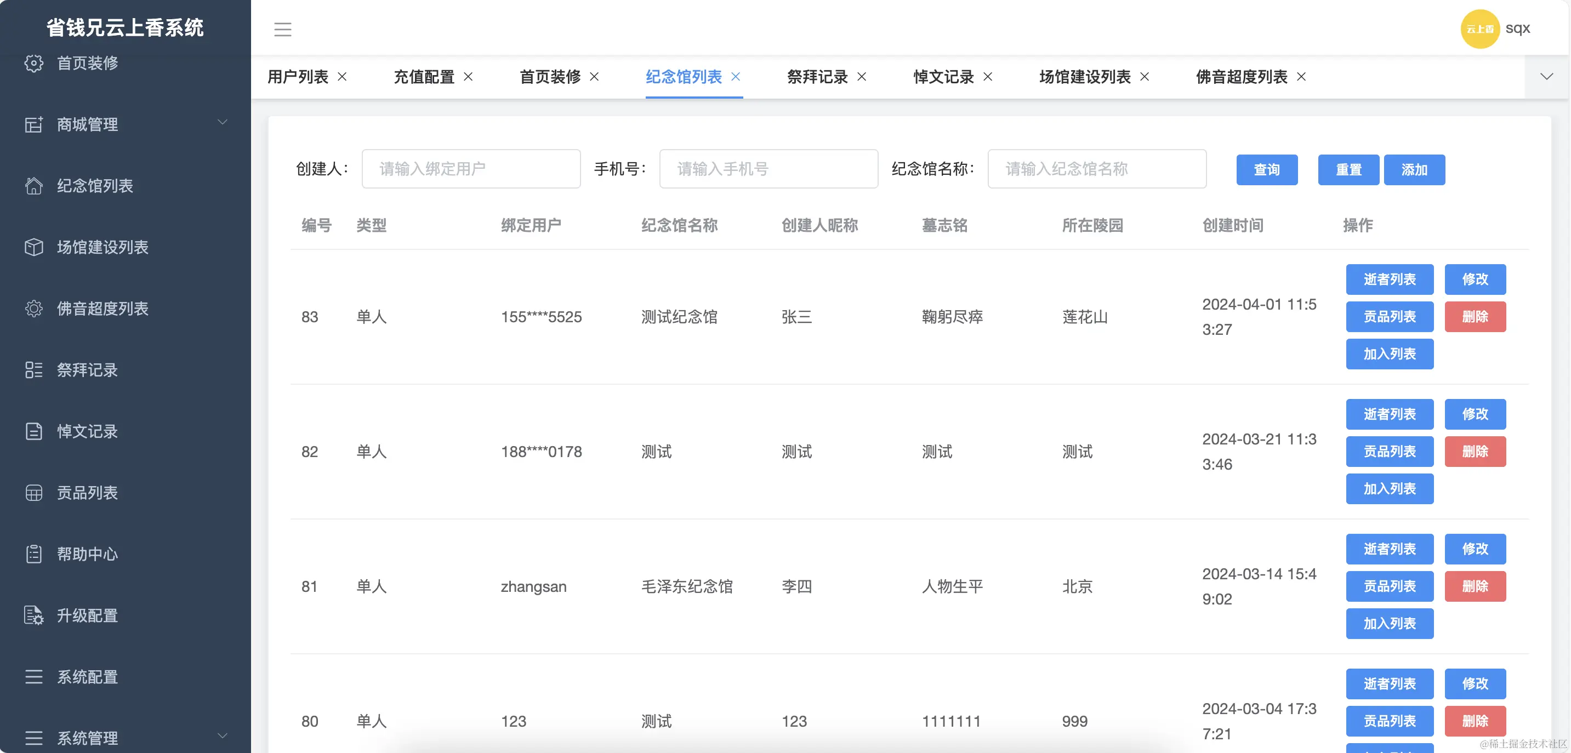This screenshot has width=1571, height=753.
Task: Click the 手机号 input field
Action: tap(768, 169)
